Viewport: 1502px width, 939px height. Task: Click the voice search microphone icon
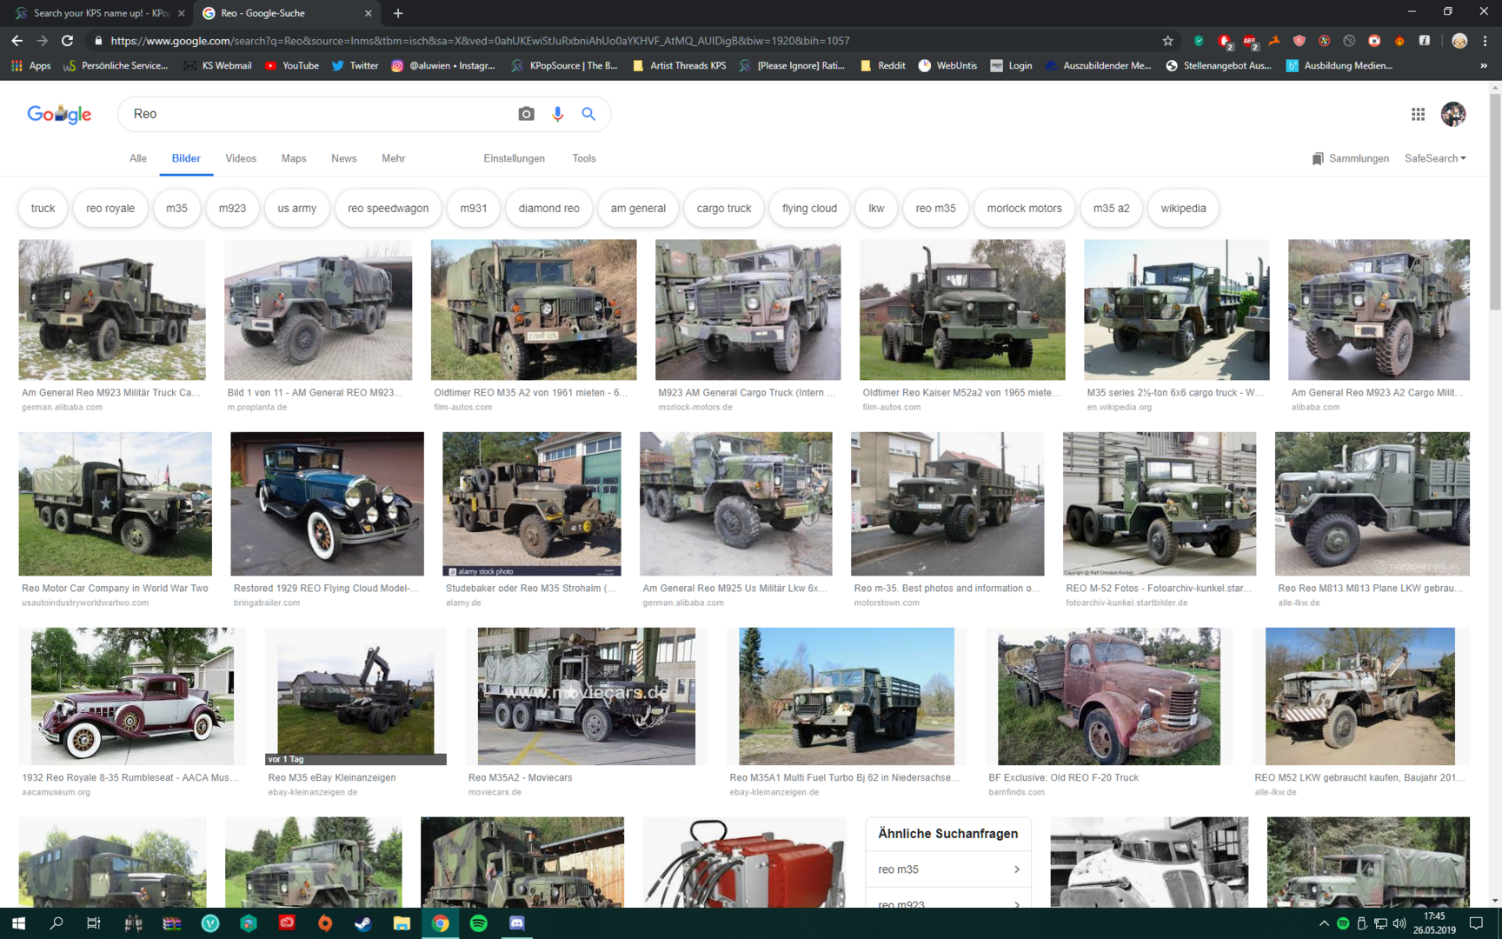click(x=557, y=114)
